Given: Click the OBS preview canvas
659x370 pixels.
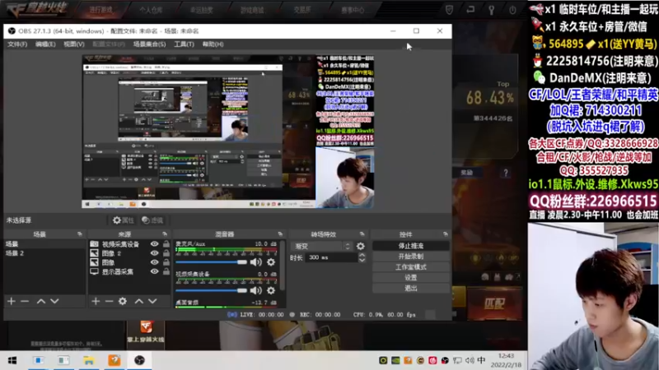Looking at the screenshot, I should coord(228,132).
